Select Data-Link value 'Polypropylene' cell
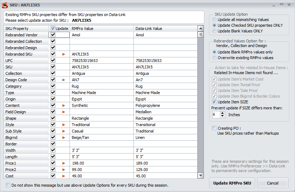 pos(166,105)
